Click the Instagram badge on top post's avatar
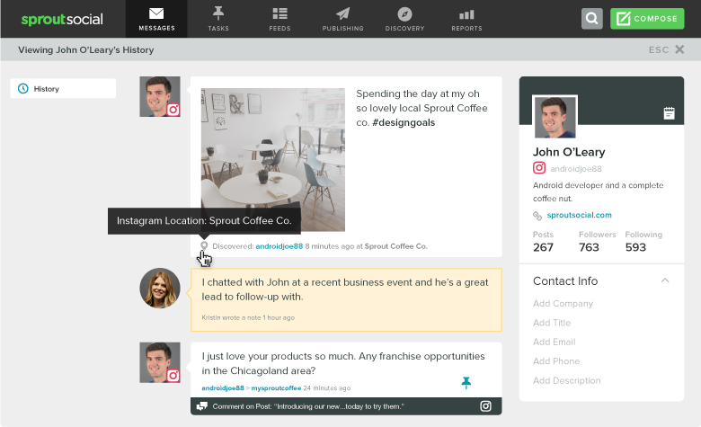This screenshot has height=427, width=701. click(173, 110)
